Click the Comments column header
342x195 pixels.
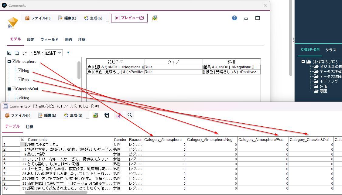(70, 140)
